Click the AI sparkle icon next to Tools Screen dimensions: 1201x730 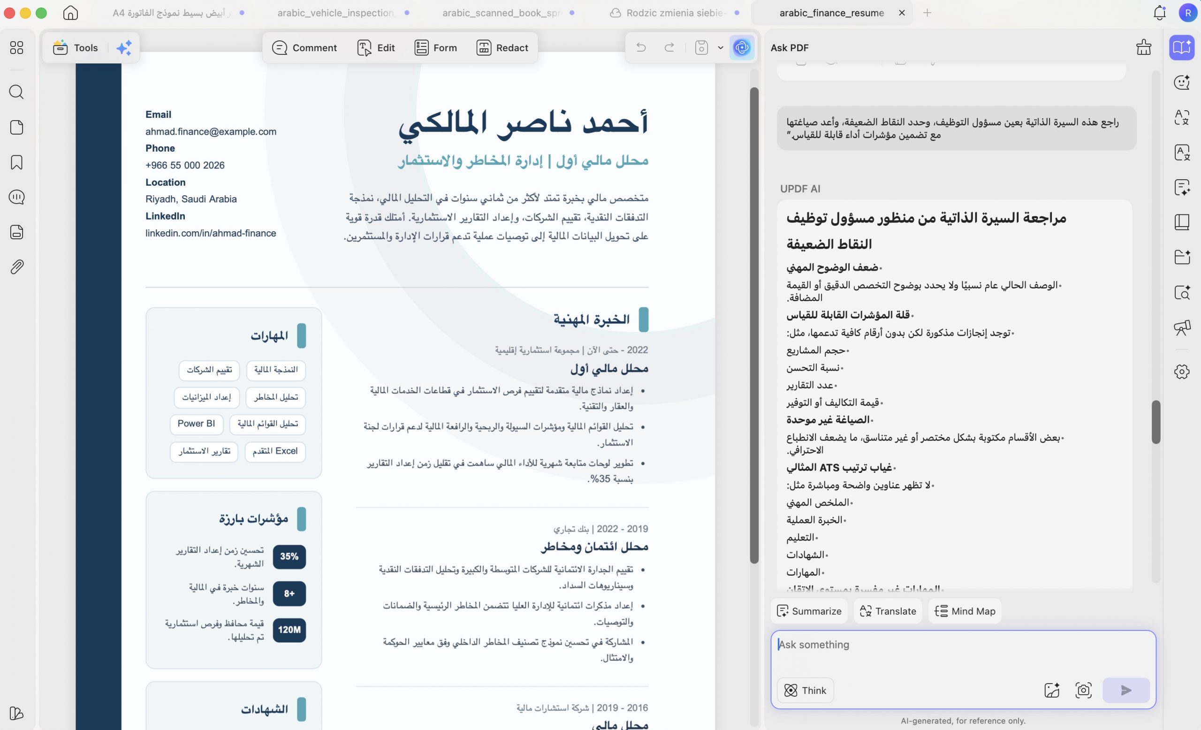[x=124, y=48]
